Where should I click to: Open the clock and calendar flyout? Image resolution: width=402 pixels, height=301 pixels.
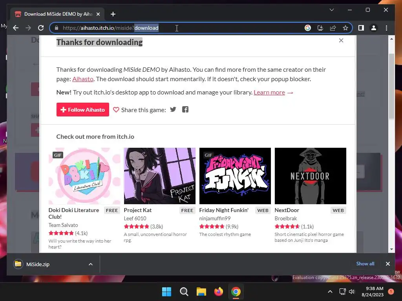(372, 292)
